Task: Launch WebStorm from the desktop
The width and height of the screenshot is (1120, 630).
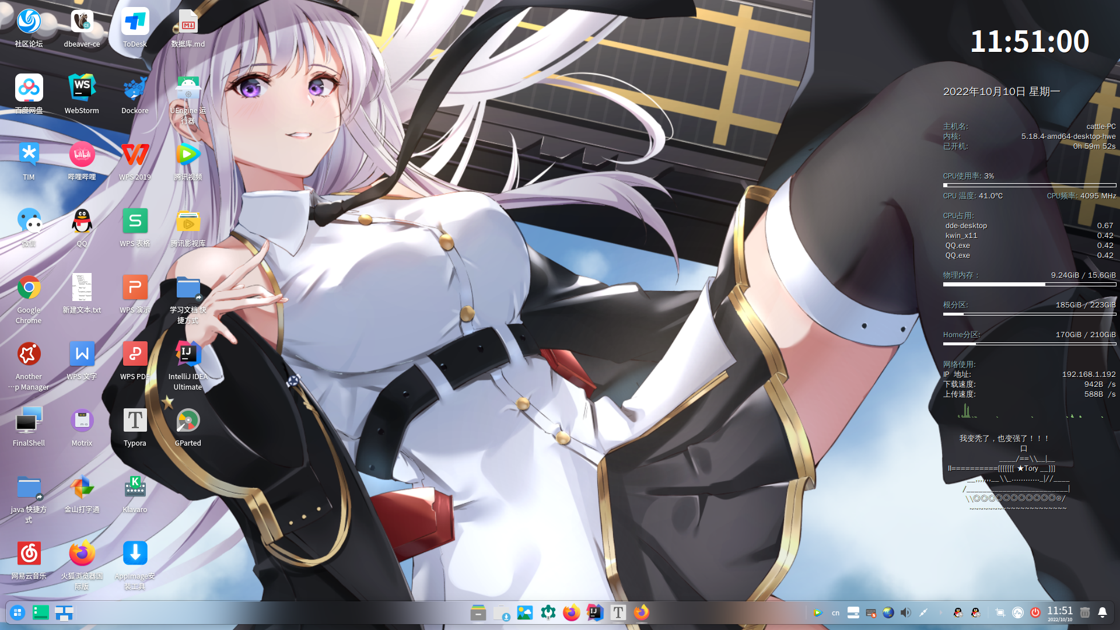Action: [82, 87]
